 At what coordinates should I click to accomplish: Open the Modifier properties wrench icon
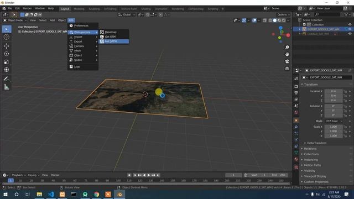pos(296,127)
